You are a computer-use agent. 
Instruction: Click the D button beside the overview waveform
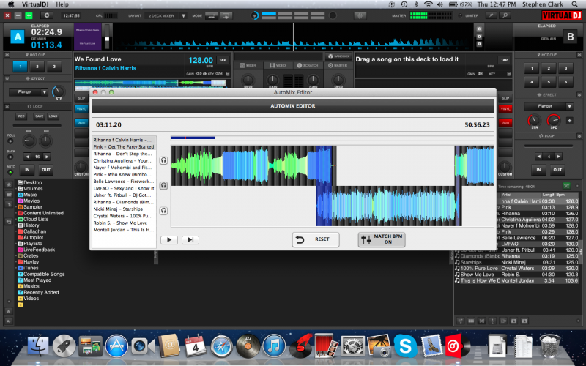click(x=479, y=37)
